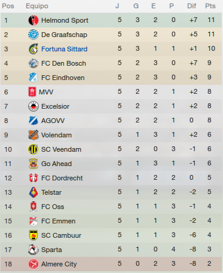The height and width of the screenshot is (273, 223).
Task: Click the De Graafschap club crest
Action: point(33,35)
